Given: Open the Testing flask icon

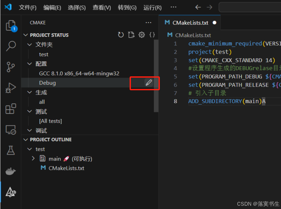Looking at the screenshot, I should (x=11, y=150).
